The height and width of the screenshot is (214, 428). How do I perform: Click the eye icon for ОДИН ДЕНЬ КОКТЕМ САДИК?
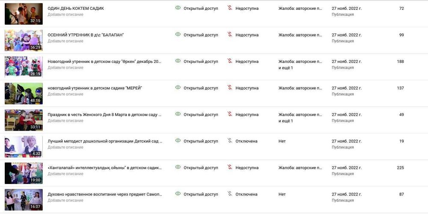(x=178, y=8)
